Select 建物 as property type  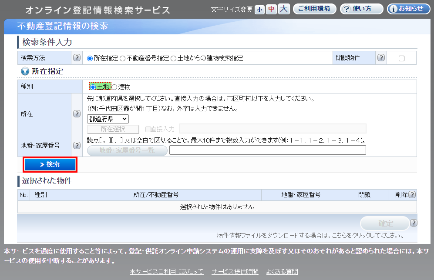tap(114, 87)
